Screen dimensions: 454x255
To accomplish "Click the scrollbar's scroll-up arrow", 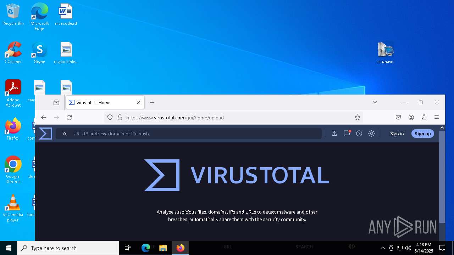I will click(x=442, y=127).
